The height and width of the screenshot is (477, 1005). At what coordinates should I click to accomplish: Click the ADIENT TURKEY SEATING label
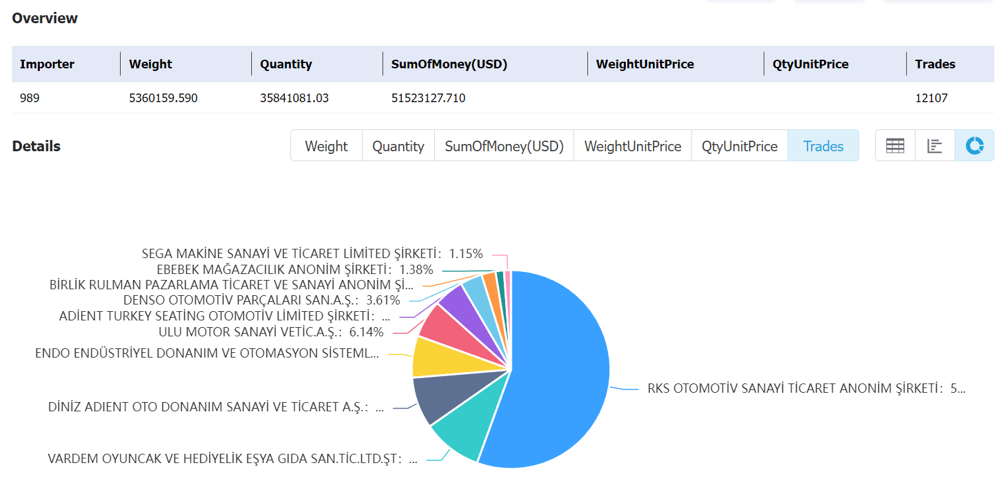click(x=225, y=315)
